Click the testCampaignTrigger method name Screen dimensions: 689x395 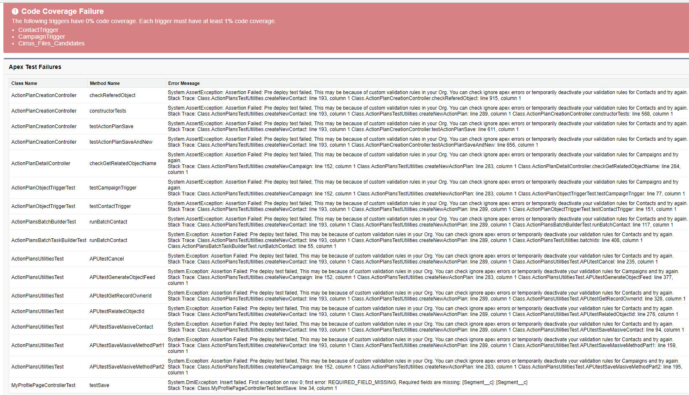[113, 187]
